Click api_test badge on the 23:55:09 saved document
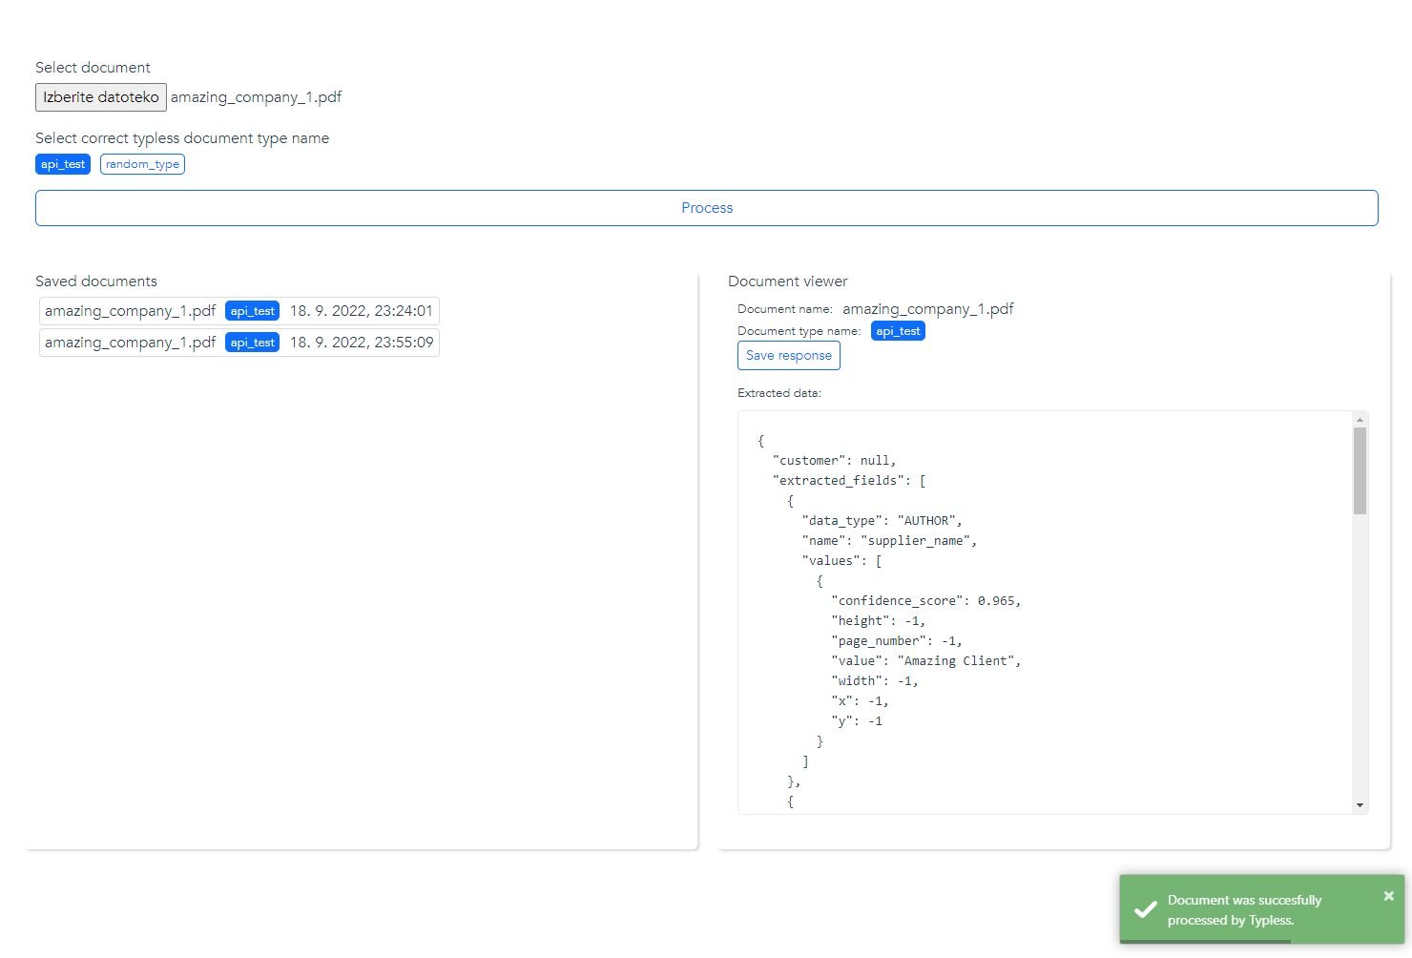Image resolution: width=1412 pixels, height=958 pixels. [x=252, y=342]
